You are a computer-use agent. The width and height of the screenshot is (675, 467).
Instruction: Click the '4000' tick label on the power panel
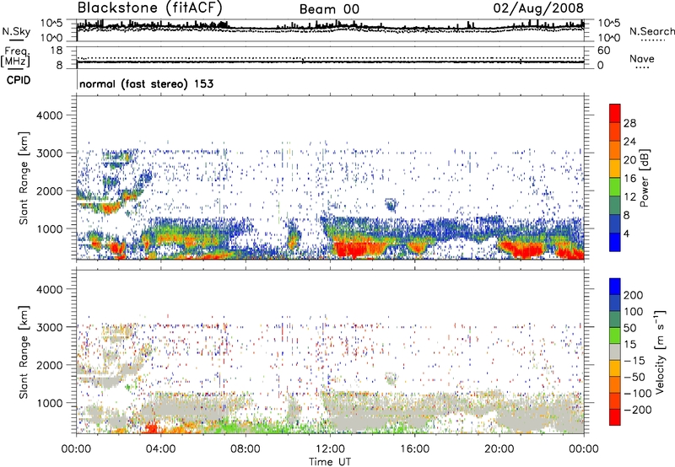pyautogui.click(x=49, y=115)
